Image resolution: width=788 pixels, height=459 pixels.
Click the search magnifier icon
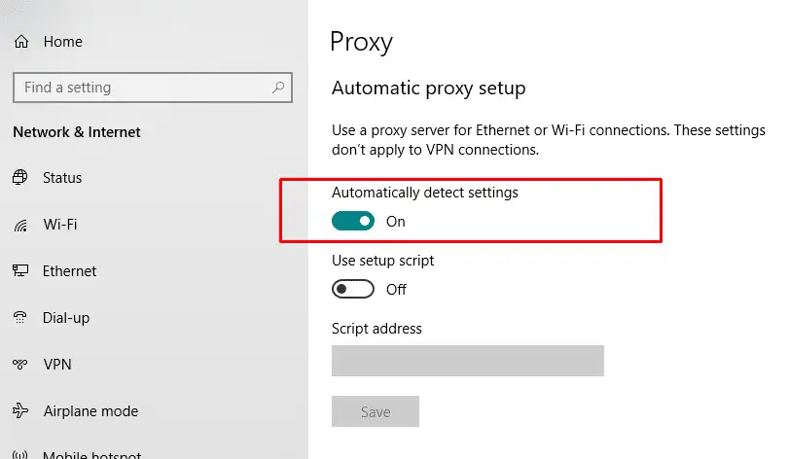click(x=278, y=88)
